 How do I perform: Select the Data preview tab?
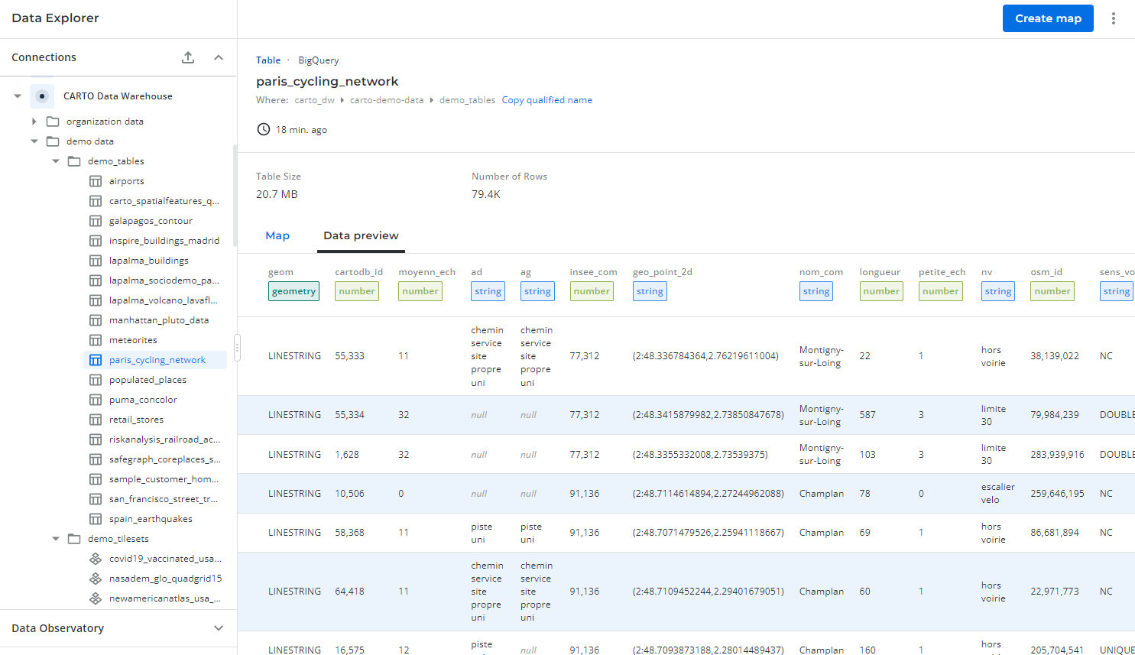361,235
